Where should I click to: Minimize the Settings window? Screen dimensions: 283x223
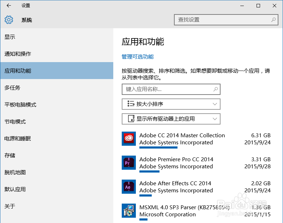(242, 6)
